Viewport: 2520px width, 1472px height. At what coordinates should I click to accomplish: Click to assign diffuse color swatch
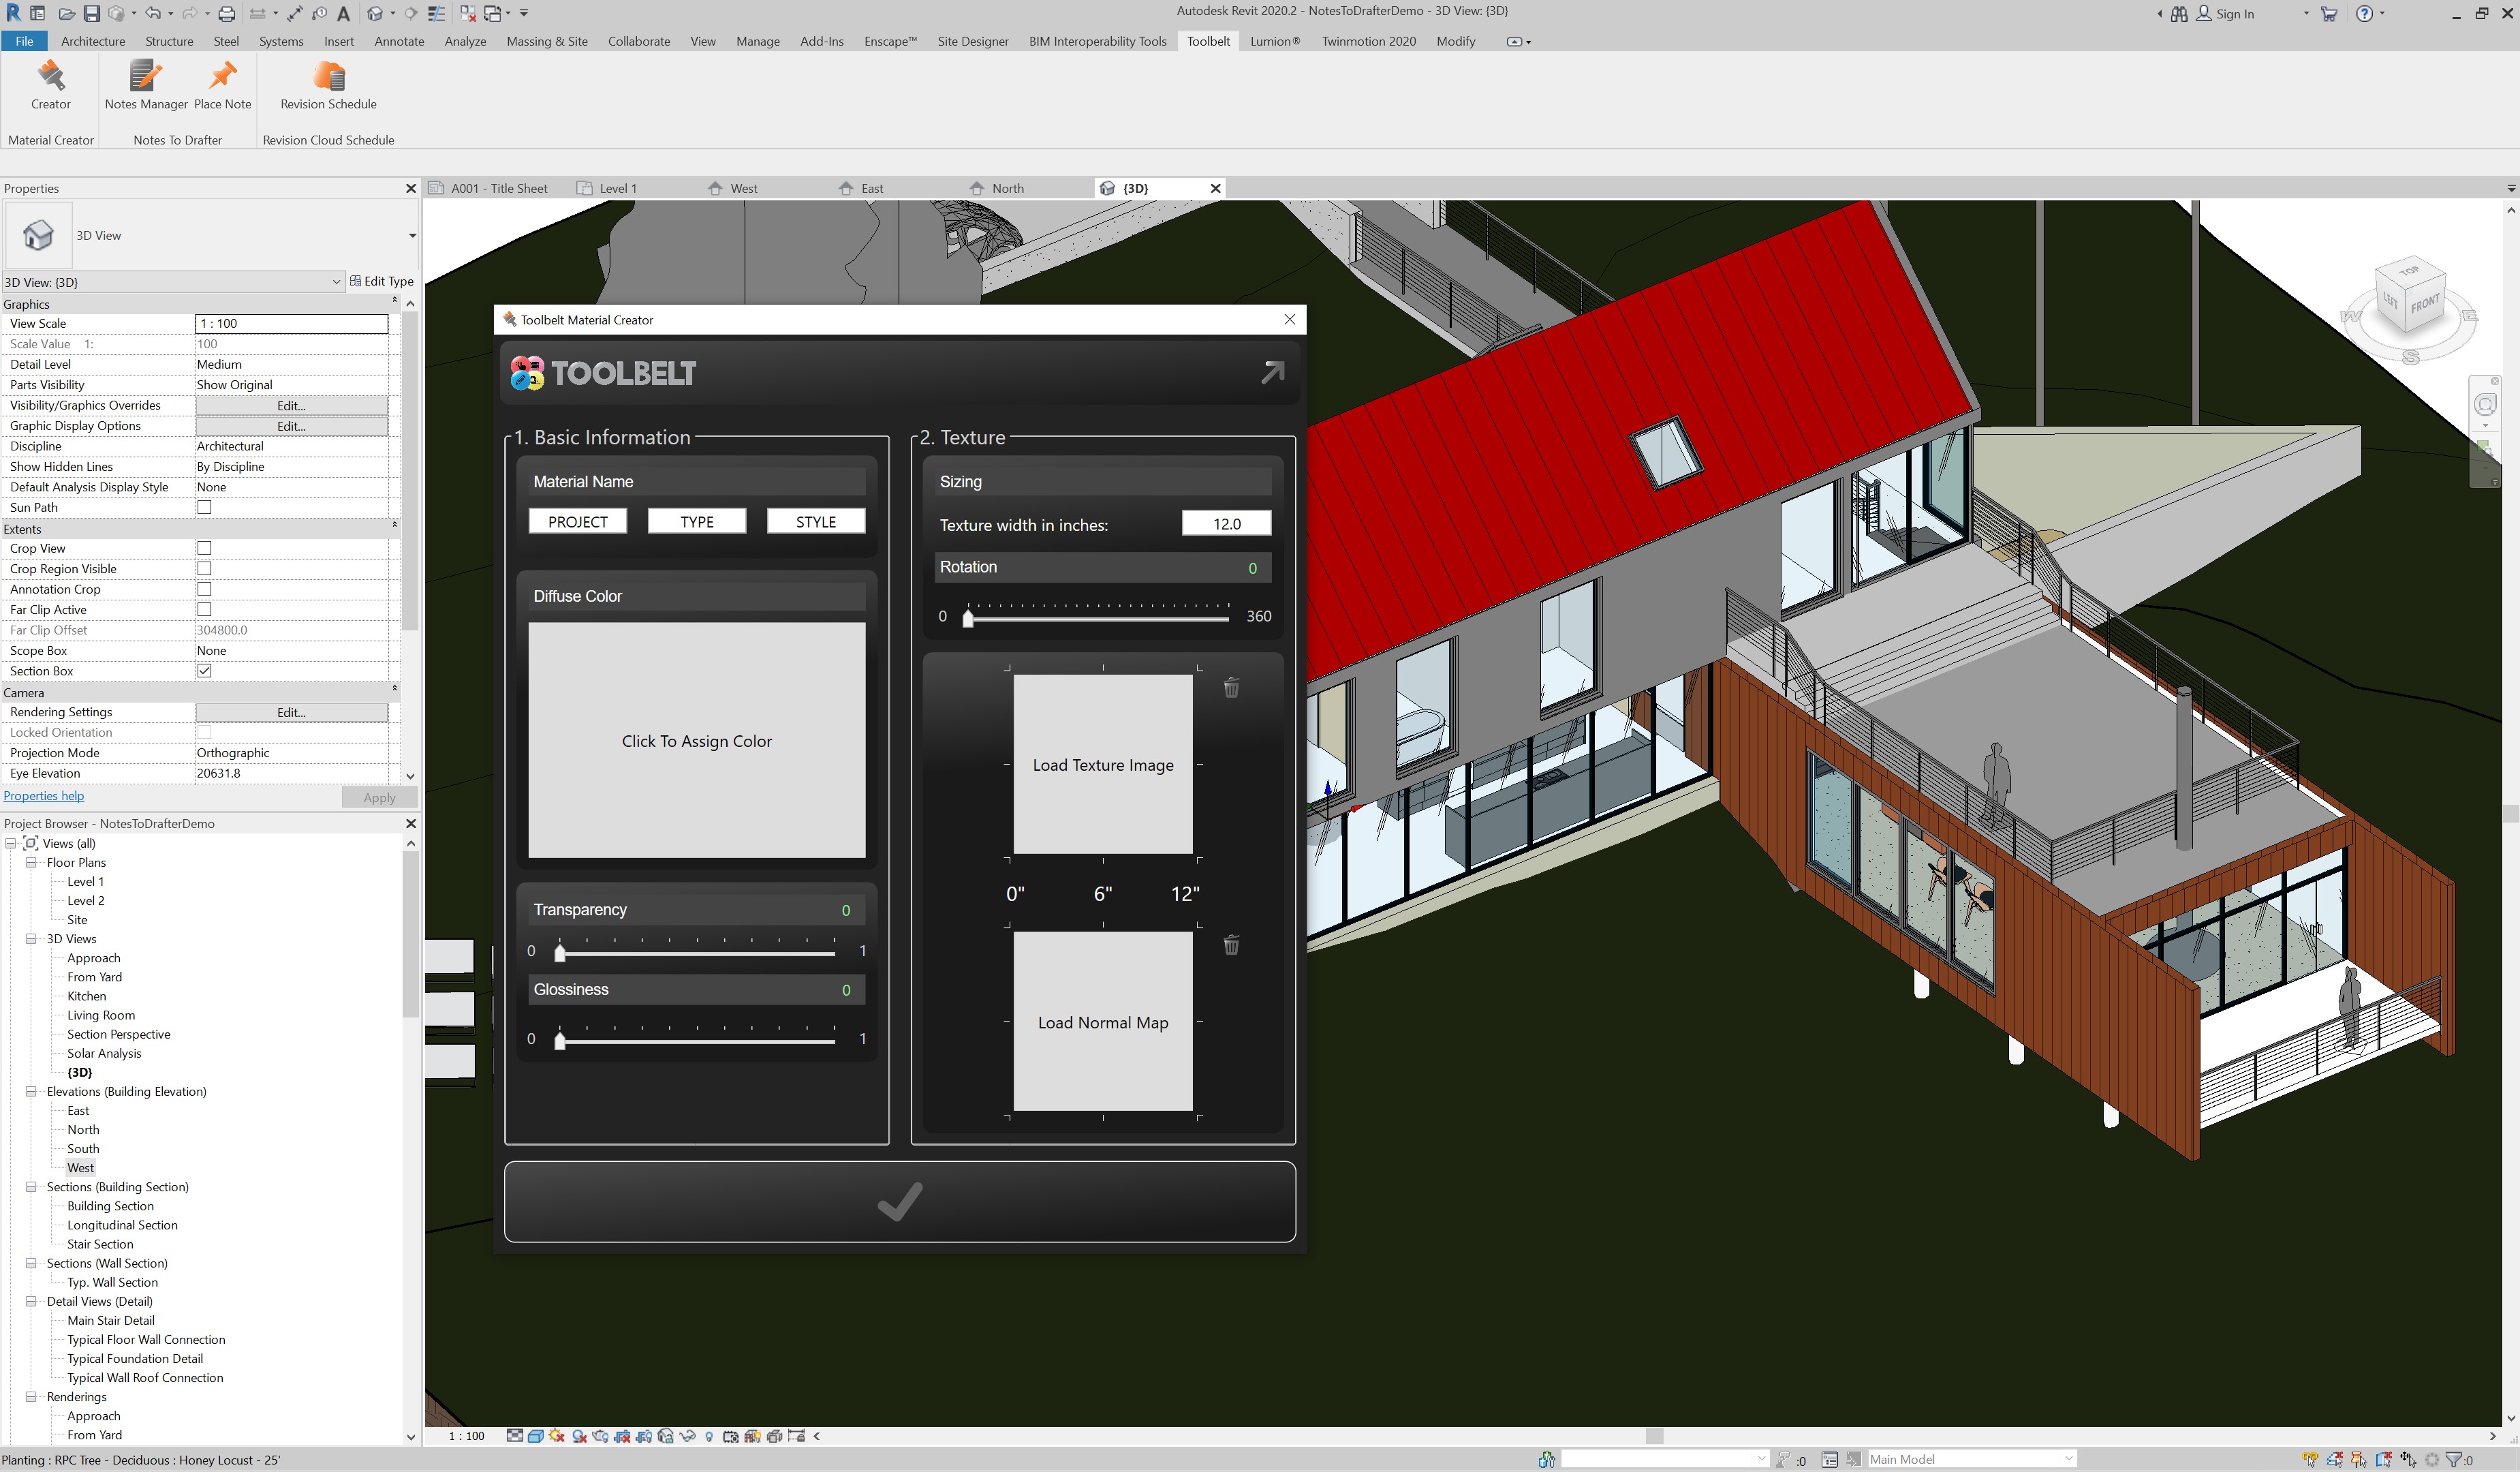pyautogui.click(x=696, y=740)
